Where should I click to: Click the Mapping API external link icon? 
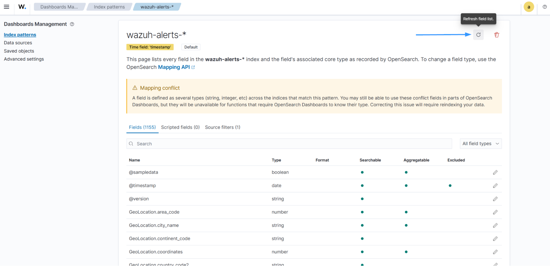click(x=193, y=67)
